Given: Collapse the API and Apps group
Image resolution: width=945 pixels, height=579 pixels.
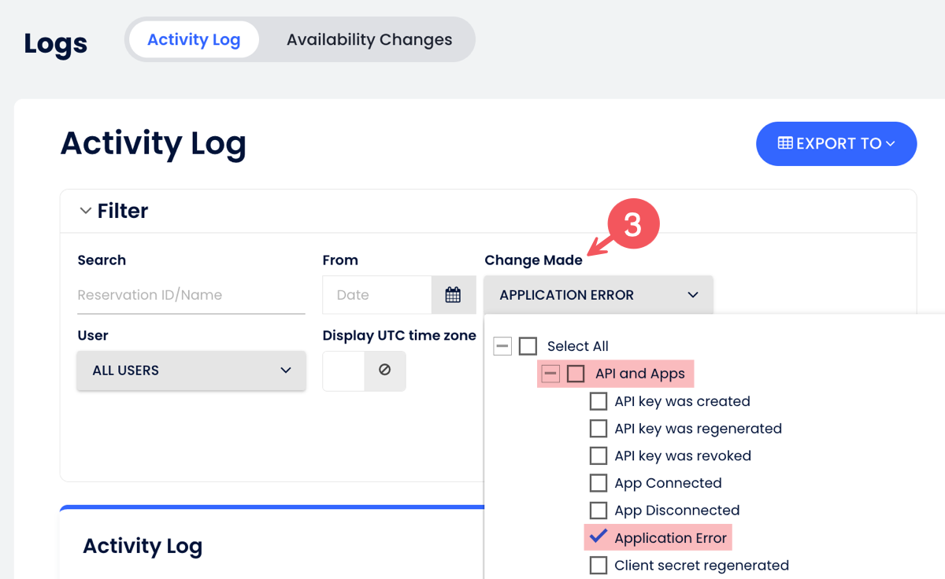Looking at the screenshot, I should coord(550,374).
